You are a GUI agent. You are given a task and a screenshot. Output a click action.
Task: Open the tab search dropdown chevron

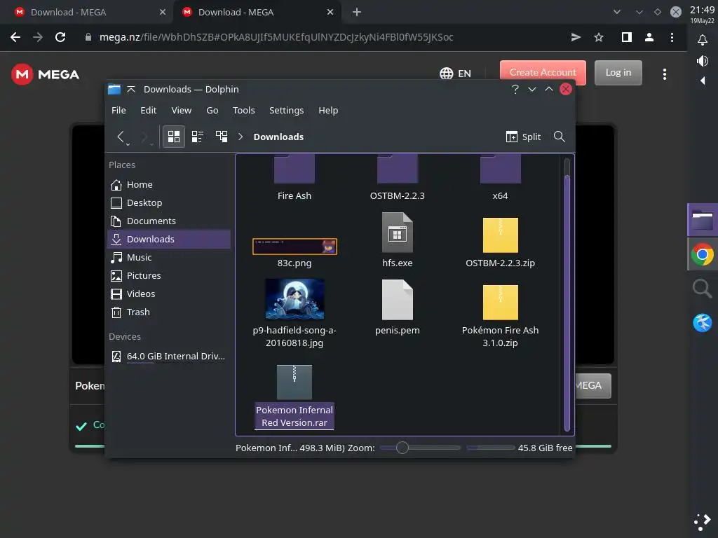click(x=617, y=13)
